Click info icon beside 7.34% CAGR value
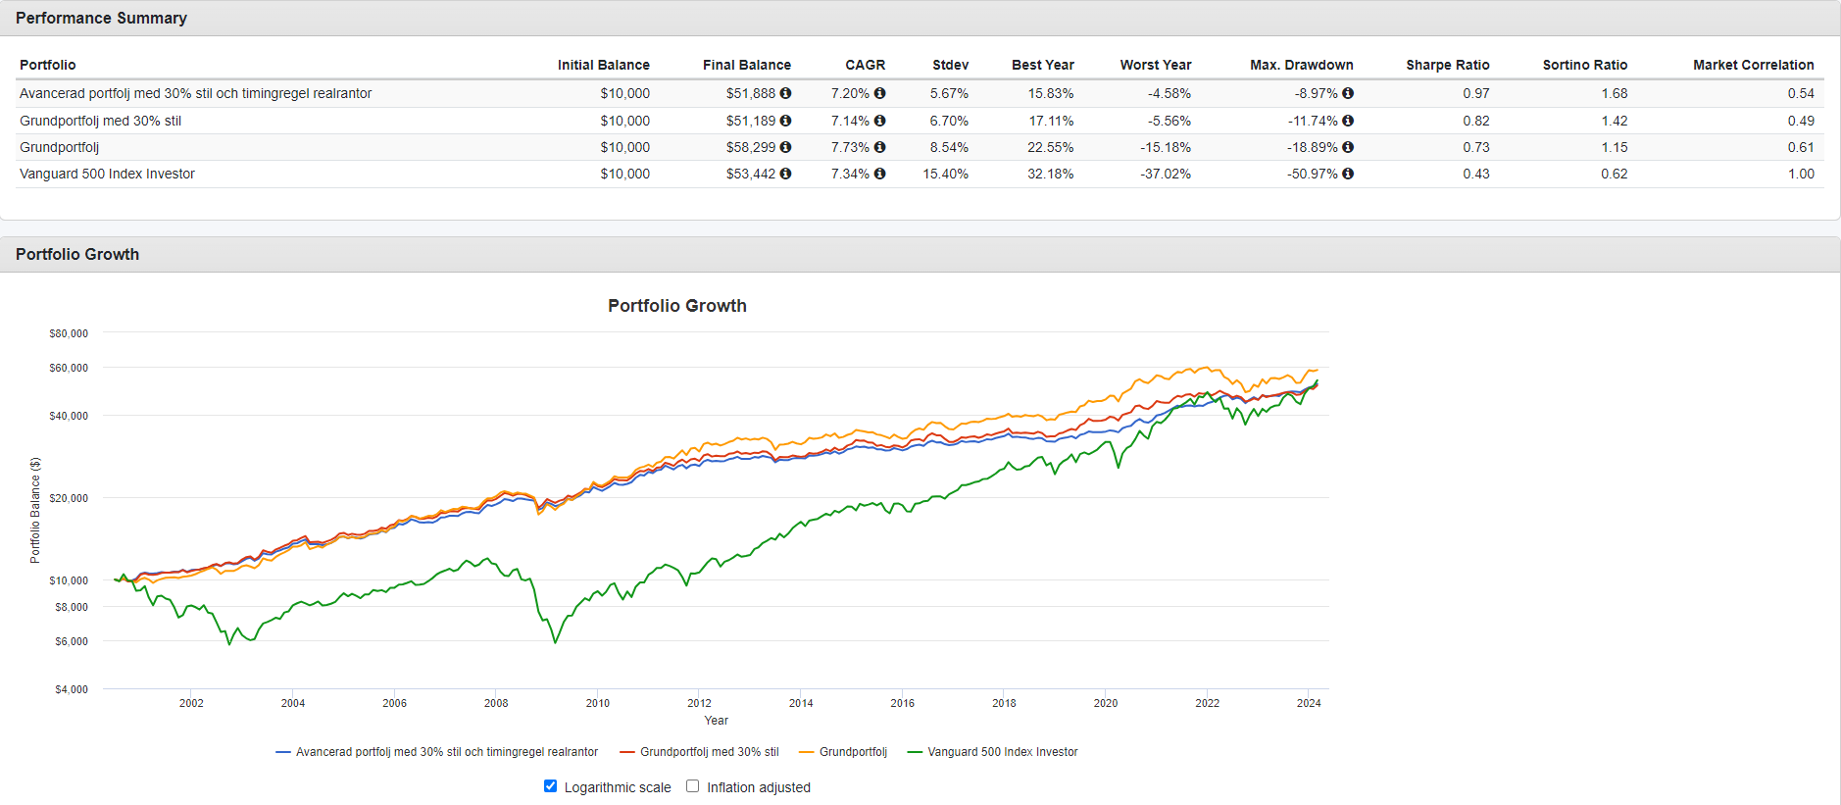Screen dimensions: 1841x805 879,174
